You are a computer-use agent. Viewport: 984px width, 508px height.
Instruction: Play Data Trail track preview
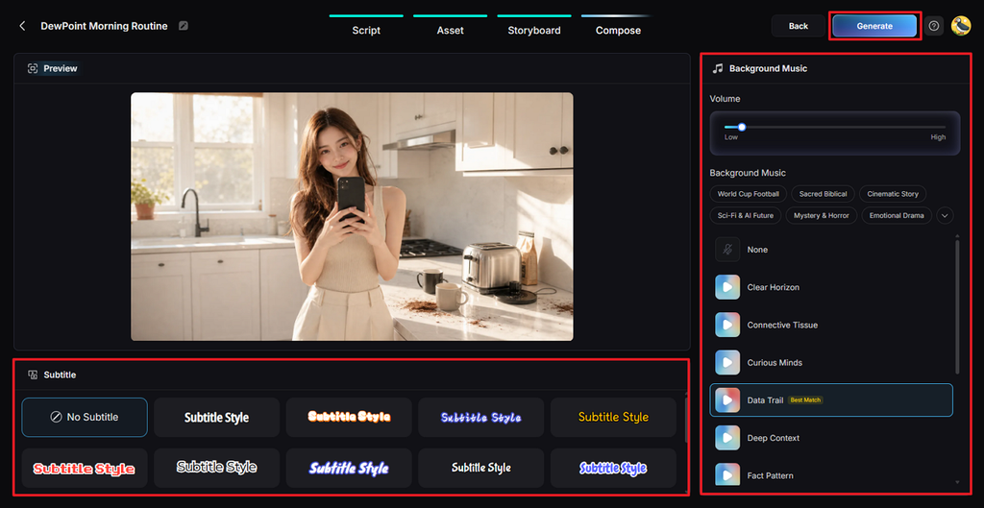pyautogui.click(x=727, y=400)
